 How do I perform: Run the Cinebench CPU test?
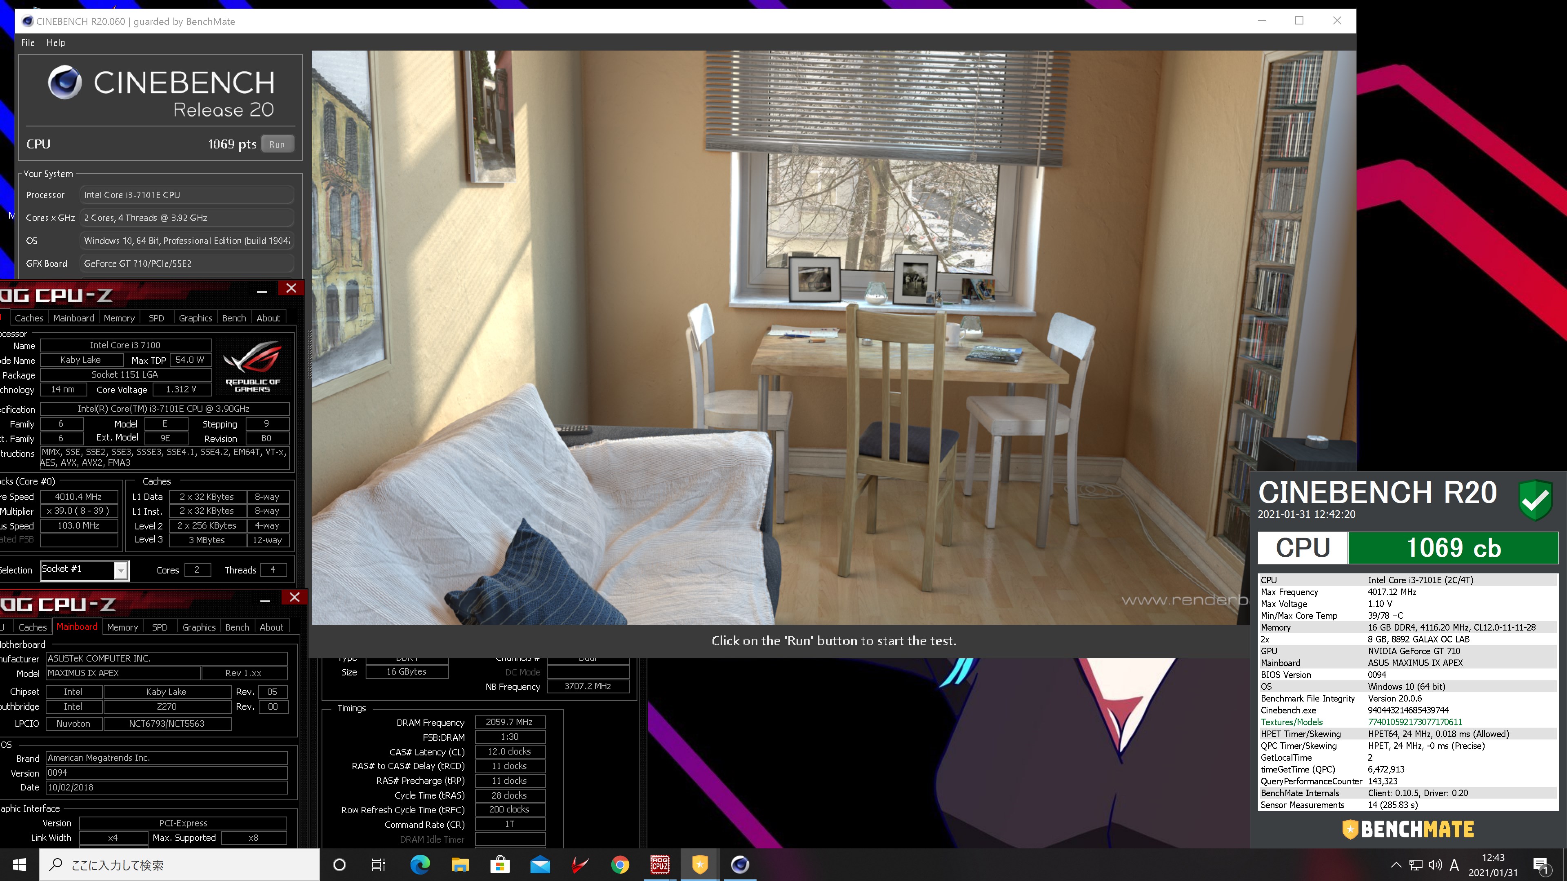pos(277,144)
